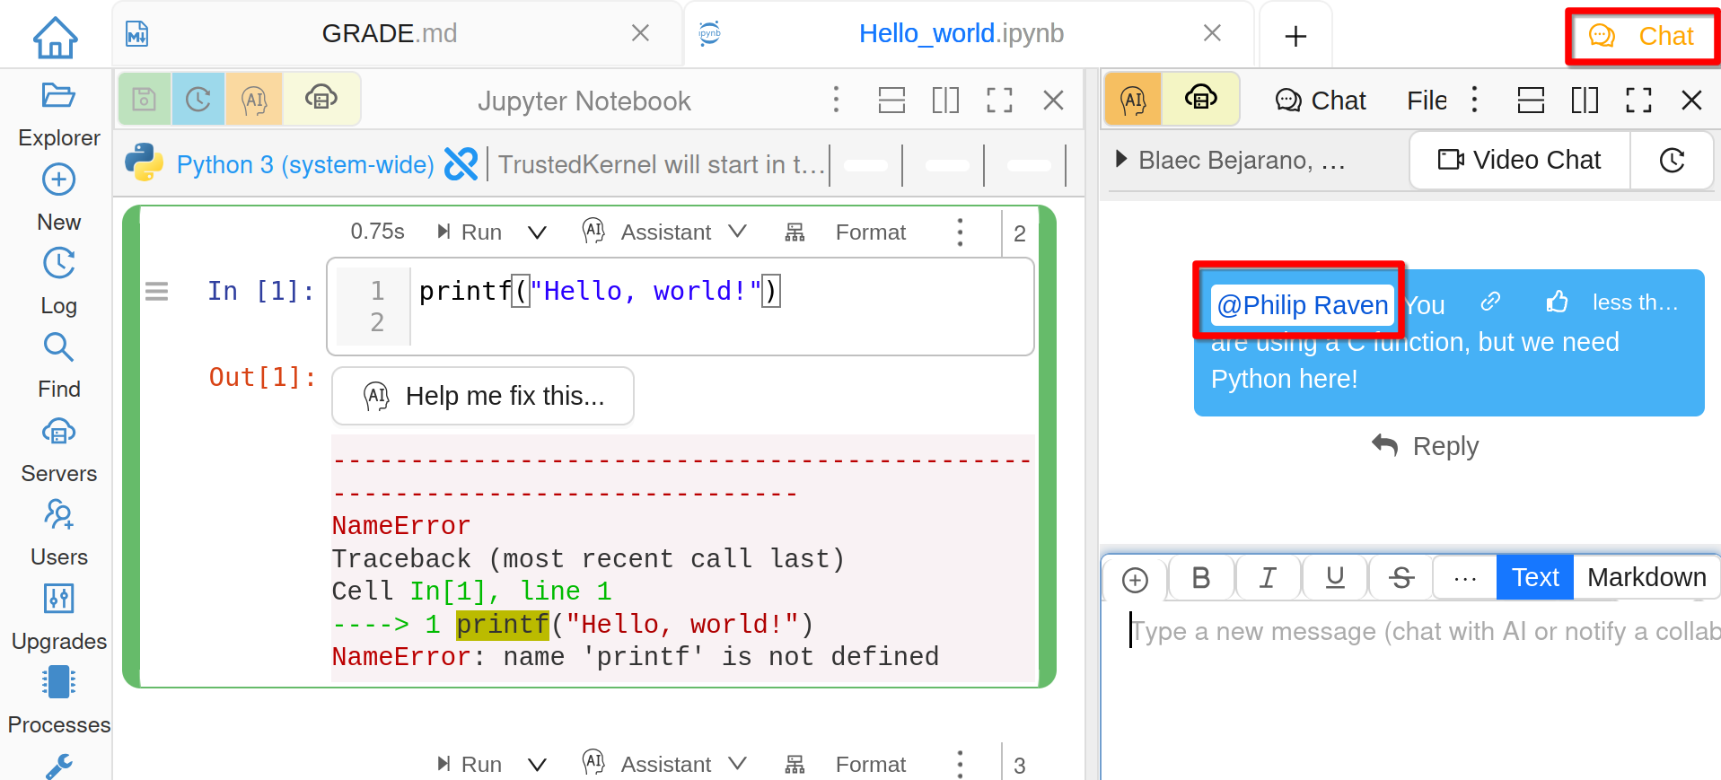Click the Help me fix this button

tap(483, 396)
